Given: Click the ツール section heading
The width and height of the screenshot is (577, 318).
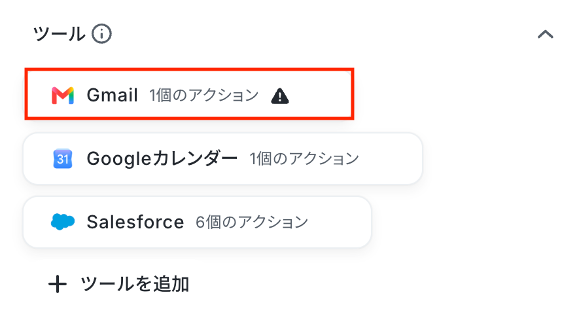Looking at the screenshot, I should pos(59,34).
